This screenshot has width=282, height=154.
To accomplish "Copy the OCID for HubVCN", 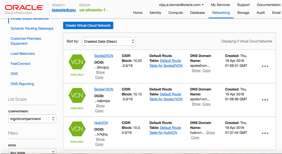I will [x=99, y=144].
